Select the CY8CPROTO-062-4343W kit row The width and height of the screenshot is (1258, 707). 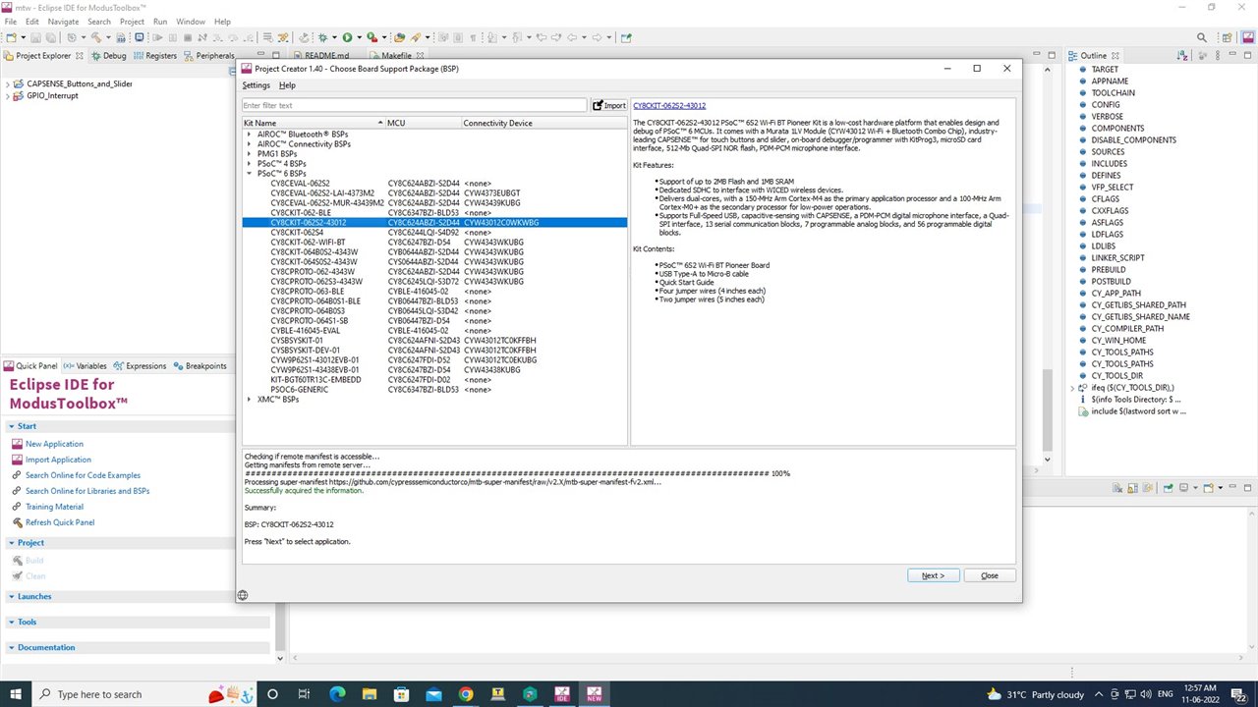313,272
